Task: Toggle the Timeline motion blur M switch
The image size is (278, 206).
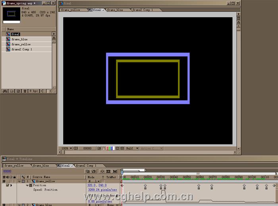Action: pos(115,171)
